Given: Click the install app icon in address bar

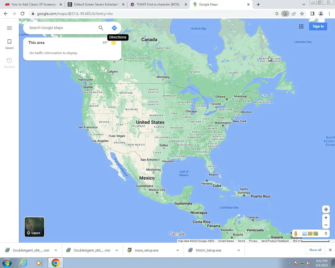Looking at the screenshot, I should pos(285,14).
